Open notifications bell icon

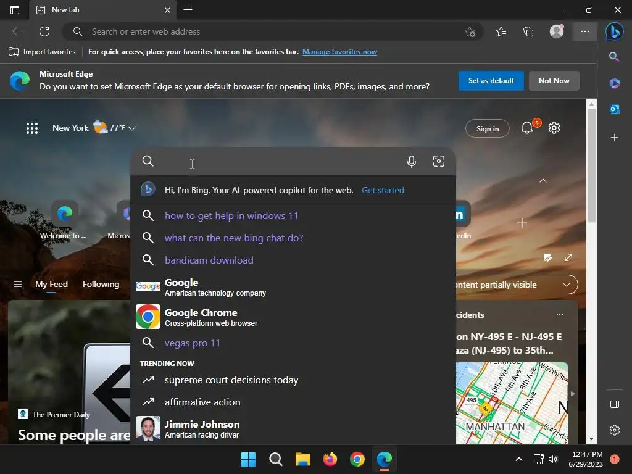pos(527,128)
